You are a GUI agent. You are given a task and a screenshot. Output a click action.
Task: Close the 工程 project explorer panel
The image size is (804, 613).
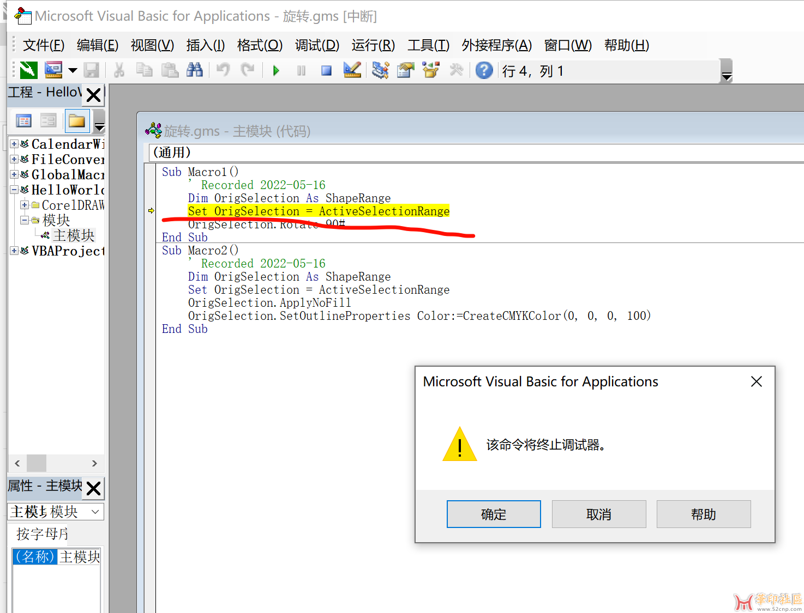click(94, 95)
